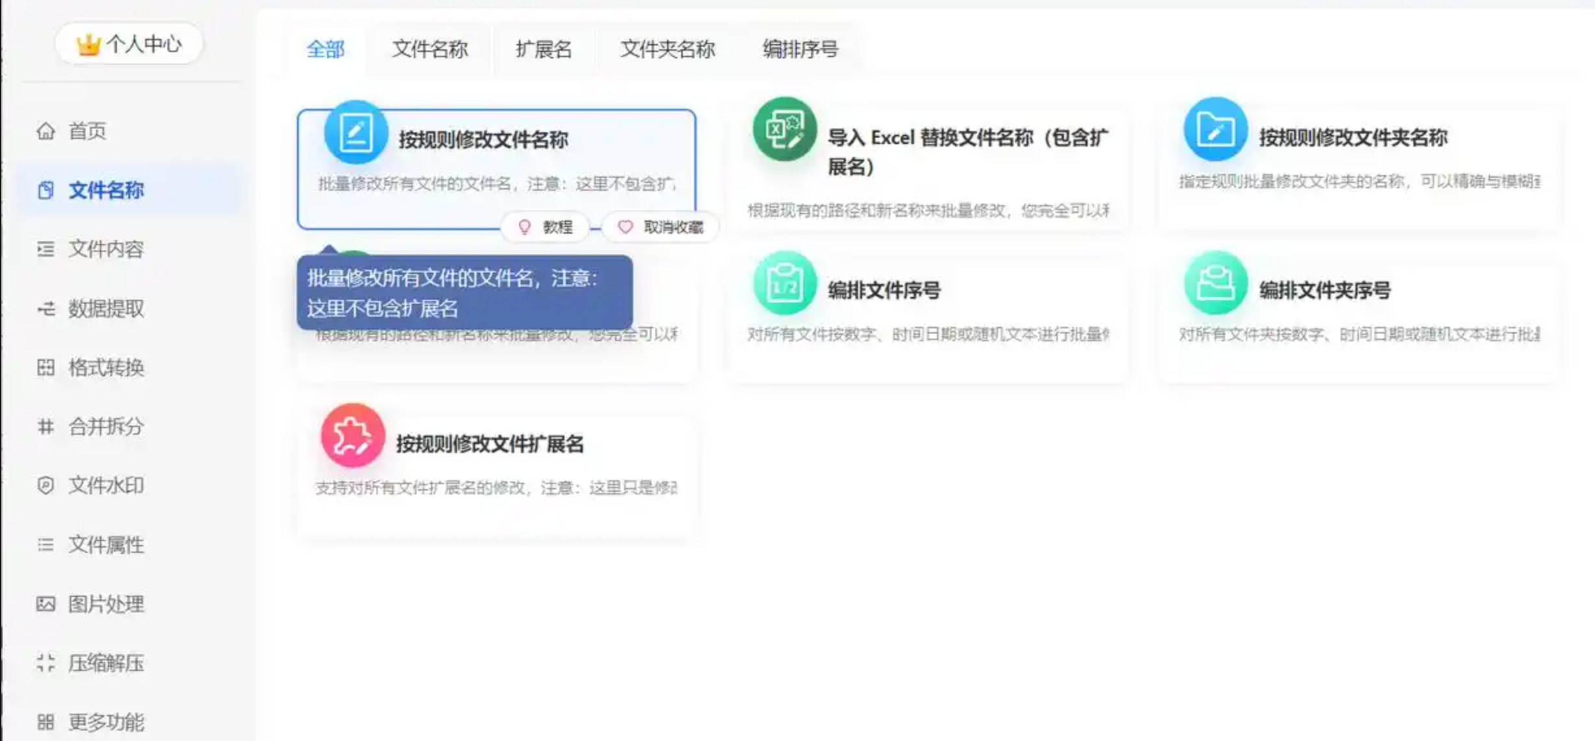
Task: Click the green 编排文件夹序号 icon
Action: (1215, 283)
